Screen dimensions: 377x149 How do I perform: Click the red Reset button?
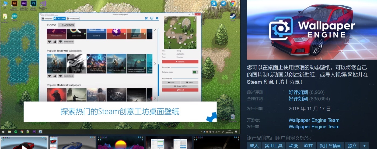tap(180, 90)
